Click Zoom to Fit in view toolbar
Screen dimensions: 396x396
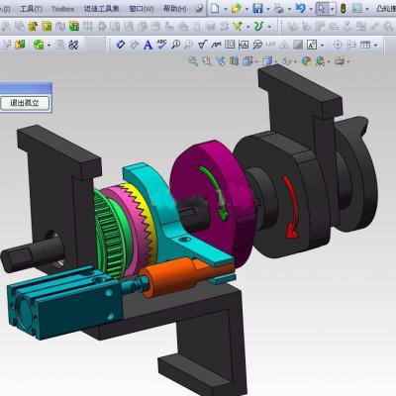(x=193, y=60)
